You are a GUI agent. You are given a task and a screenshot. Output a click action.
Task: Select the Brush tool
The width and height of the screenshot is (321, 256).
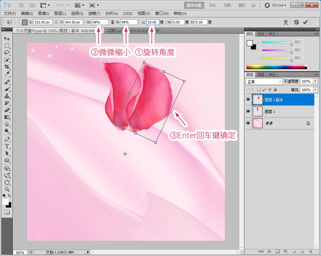click(7, 89)
